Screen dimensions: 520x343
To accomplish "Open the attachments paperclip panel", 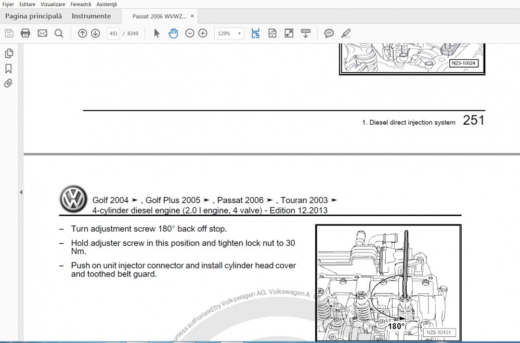I will (x=8, y=83).
